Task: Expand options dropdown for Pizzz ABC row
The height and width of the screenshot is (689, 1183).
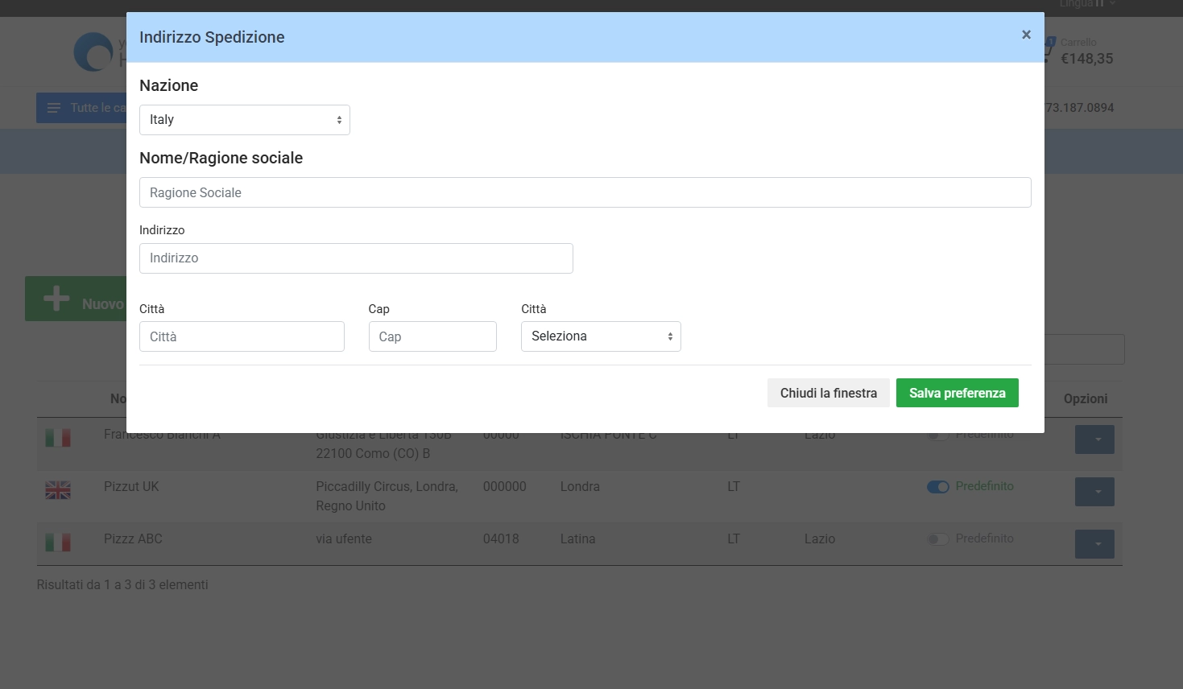Action: coord(1094,544)
